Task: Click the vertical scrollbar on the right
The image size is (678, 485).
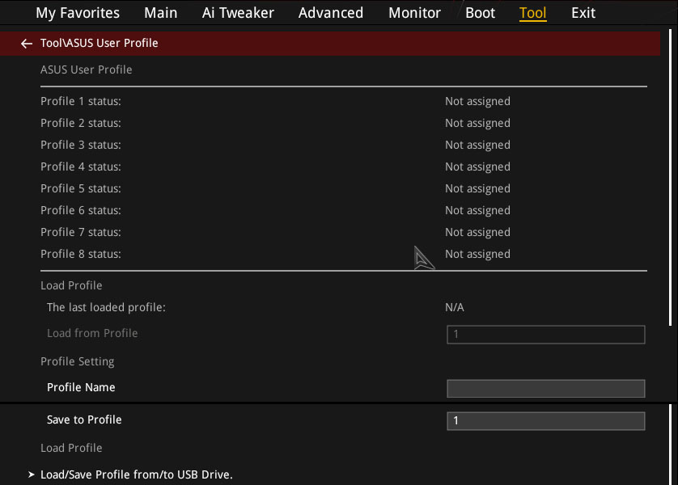Action: click(x=670, y=177)
